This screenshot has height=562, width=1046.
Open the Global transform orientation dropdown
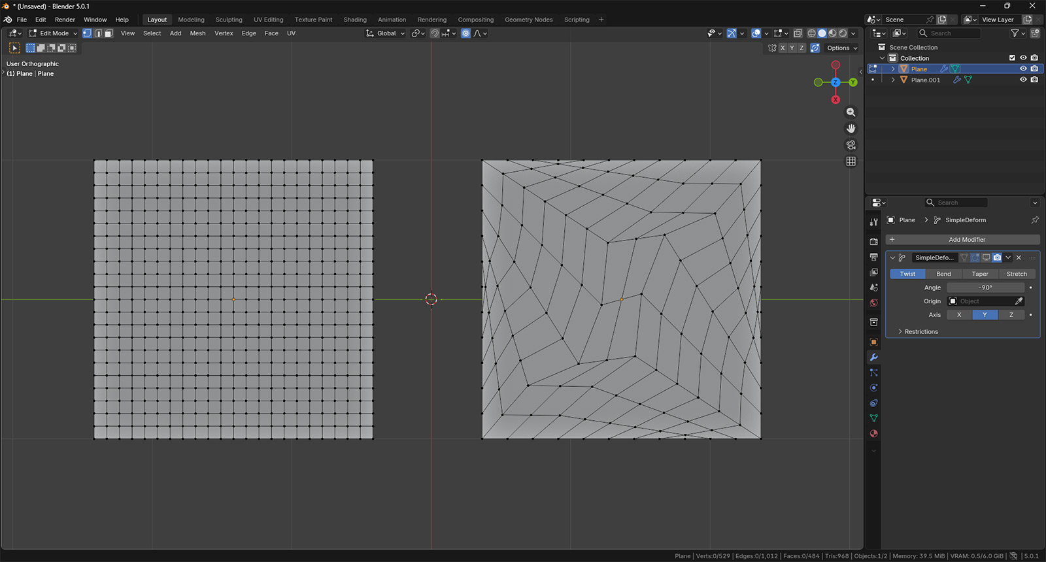386,33
